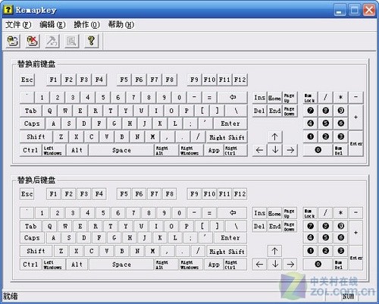The width and height of the screenshot is (379, 304).
Task: Click numpad 0 key in 替换后键盘
Action: click(318, 264)
